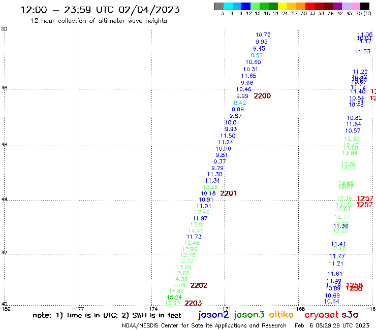
Task: Click the green value 12.96
Action: 190,249
